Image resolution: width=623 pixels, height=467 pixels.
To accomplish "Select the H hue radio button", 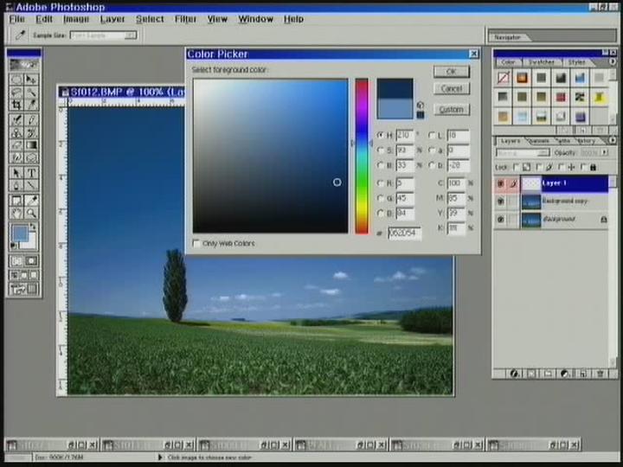I will tap(381, 135).
